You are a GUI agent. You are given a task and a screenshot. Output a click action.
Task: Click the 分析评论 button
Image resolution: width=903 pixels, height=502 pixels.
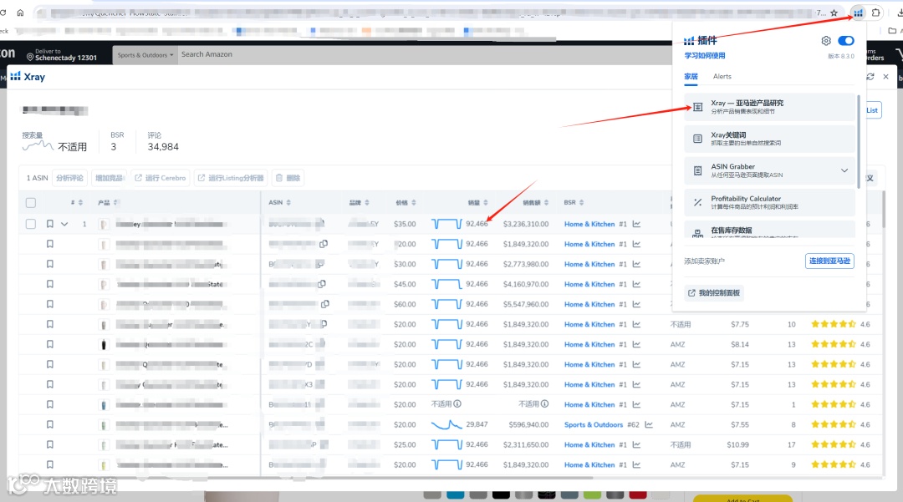point(69,178)
